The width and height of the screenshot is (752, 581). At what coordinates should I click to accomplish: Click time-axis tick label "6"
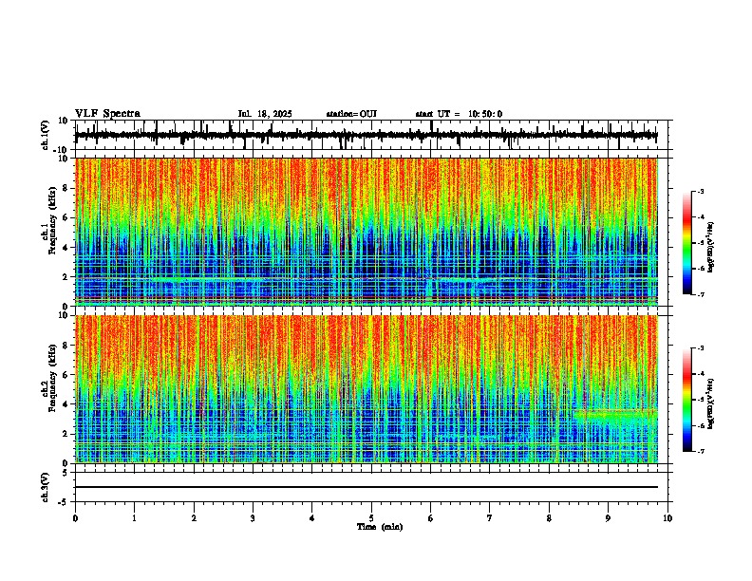click(431, 518)
